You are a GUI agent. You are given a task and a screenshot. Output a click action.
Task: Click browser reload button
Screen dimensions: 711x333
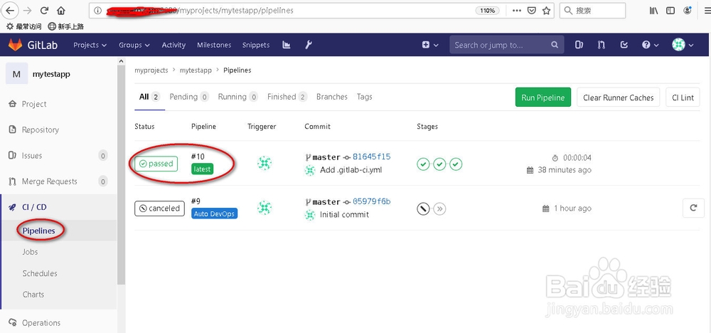tap(44, 11)
